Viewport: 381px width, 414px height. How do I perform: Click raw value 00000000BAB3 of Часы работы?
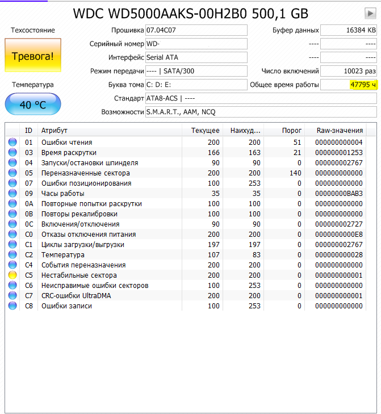tap(339, 194)
